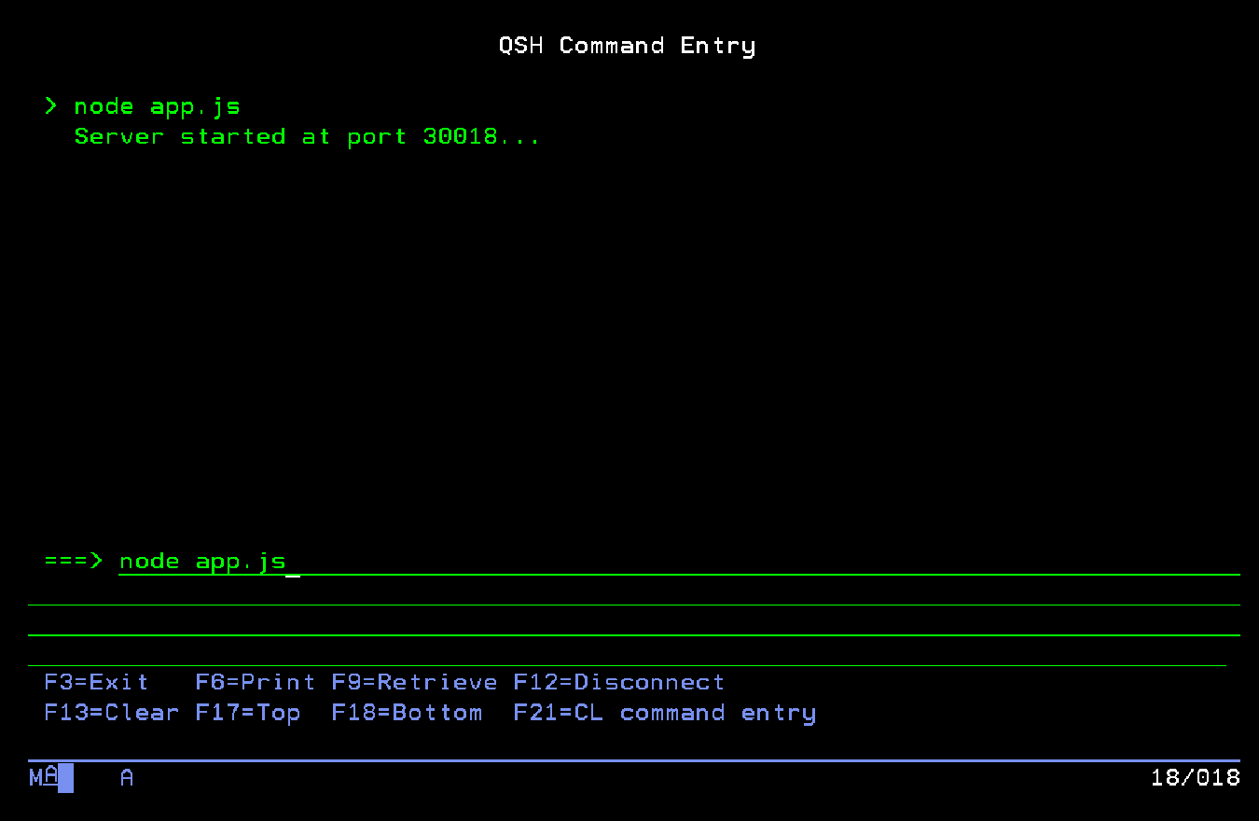Screen dimensions: 1259x821
Task: Click the highlighted block beside the MA indicator
Action: (x=65, y=778)
